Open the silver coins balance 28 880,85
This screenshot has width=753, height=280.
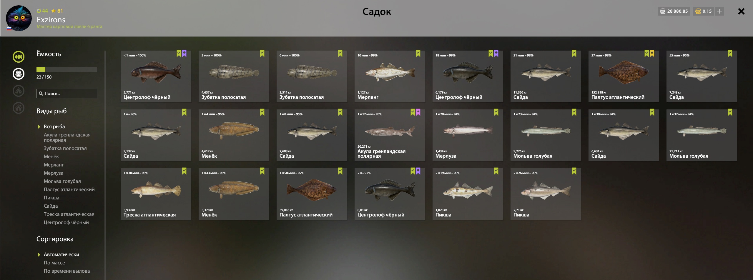[x=674, y=11]
